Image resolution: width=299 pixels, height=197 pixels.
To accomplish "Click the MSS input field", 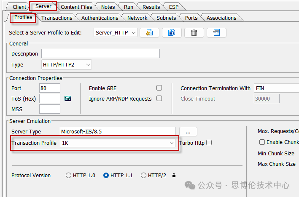I will click(50, 109).
